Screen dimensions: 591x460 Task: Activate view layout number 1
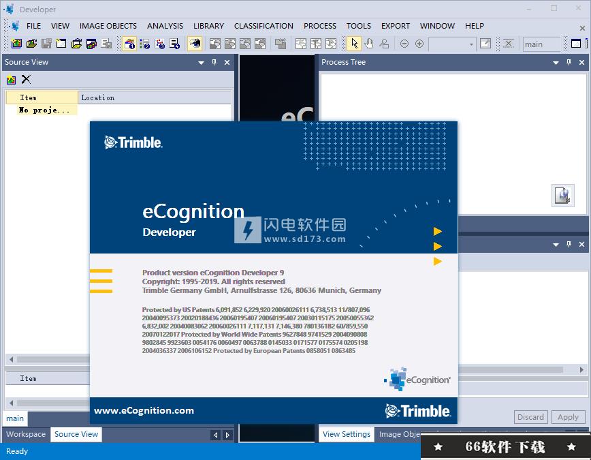[129, 44]
